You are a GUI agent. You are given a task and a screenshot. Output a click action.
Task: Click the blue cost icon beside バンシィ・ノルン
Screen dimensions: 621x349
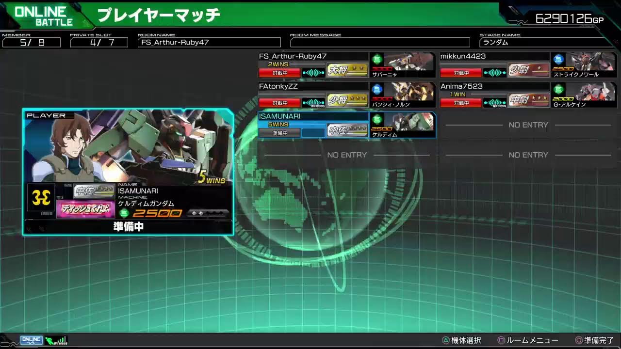tap(377, 90)
